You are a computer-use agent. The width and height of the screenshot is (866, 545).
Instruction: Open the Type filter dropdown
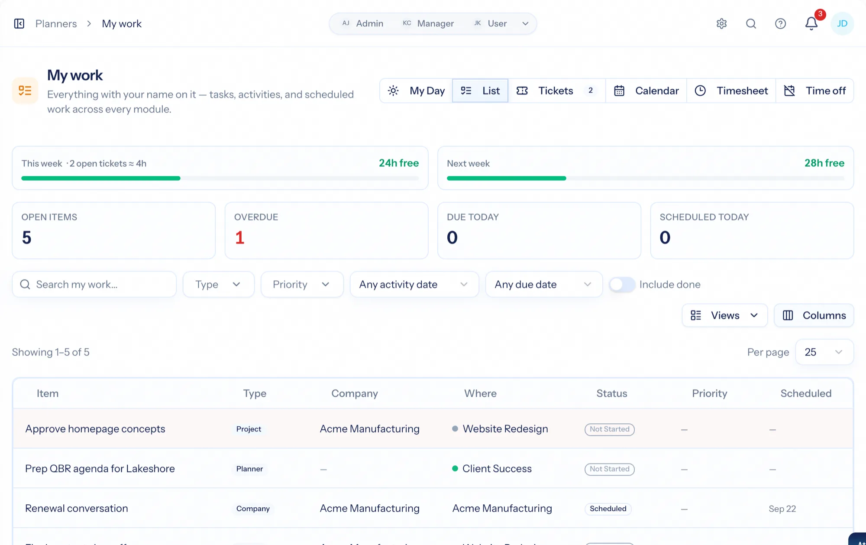tap(218, 285)
